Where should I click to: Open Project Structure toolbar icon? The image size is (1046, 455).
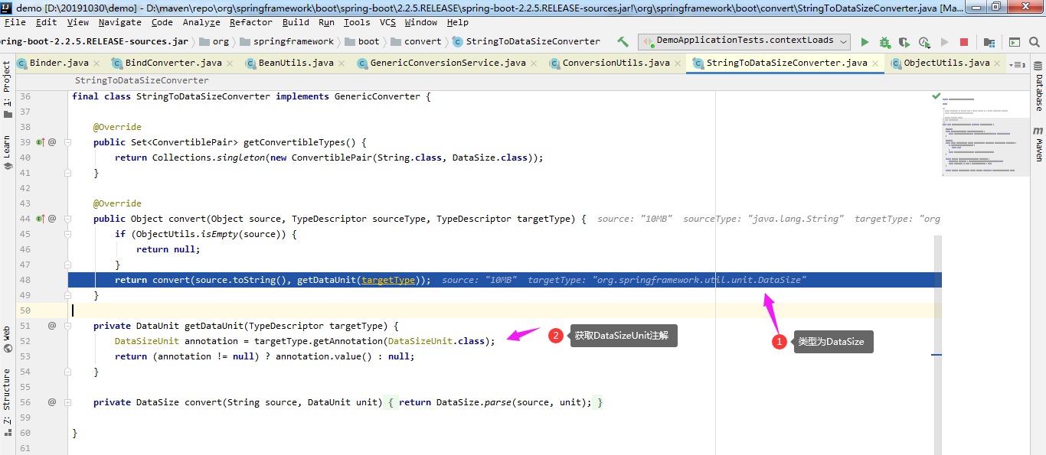[x=989, y=42]
